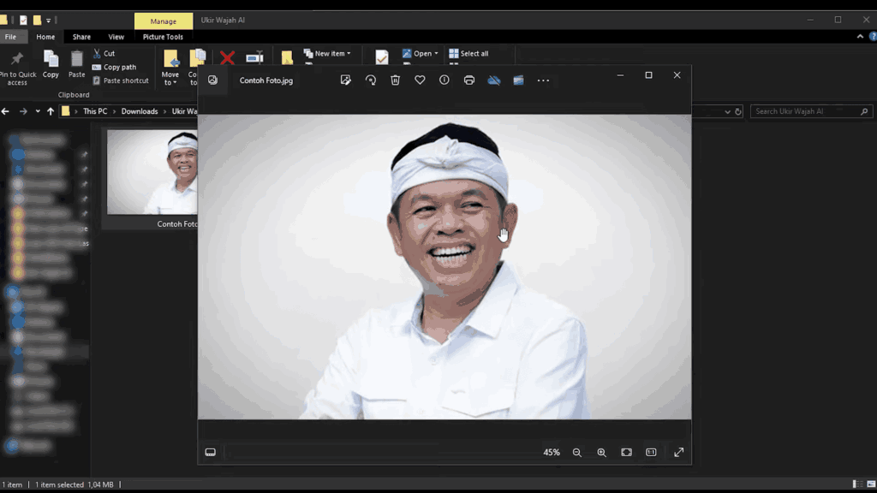
Task: Rotate the photo using the rotate icon
Action: coord(370,80)
